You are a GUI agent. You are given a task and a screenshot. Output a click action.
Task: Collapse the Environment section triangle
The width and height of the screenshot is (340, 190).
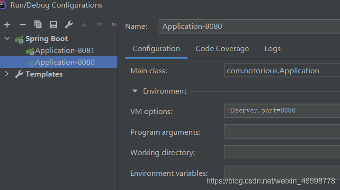click(135, 91)
